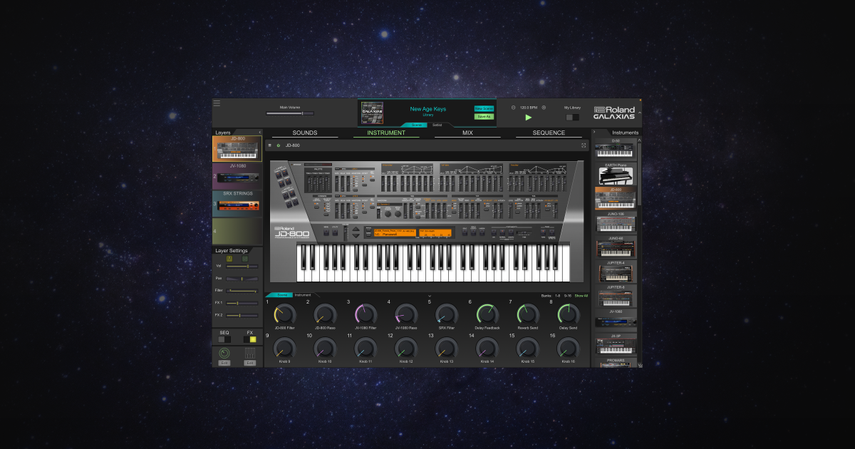Open the hamburger menu top-left
855x449 pixels.
coord(217,103)
